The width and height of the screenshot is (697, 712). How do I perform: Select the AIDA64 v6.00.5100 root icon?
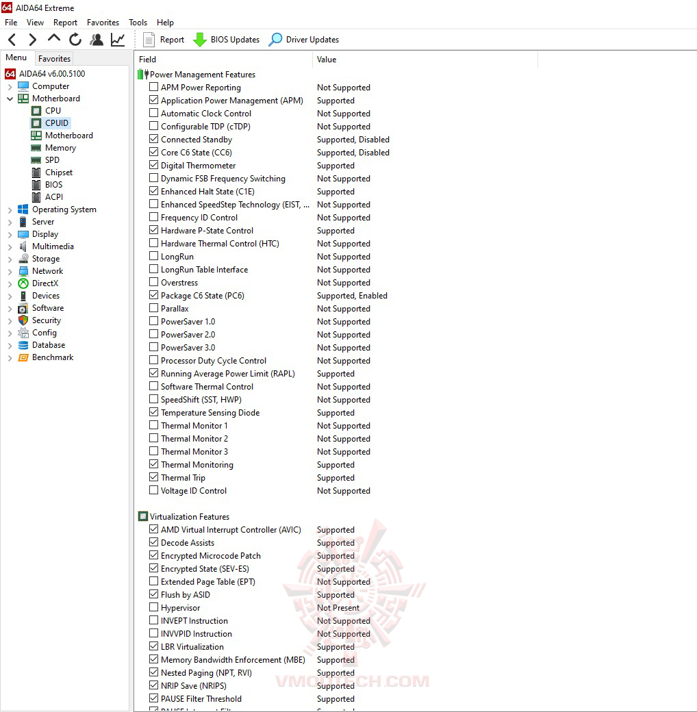tap(10, 73)
